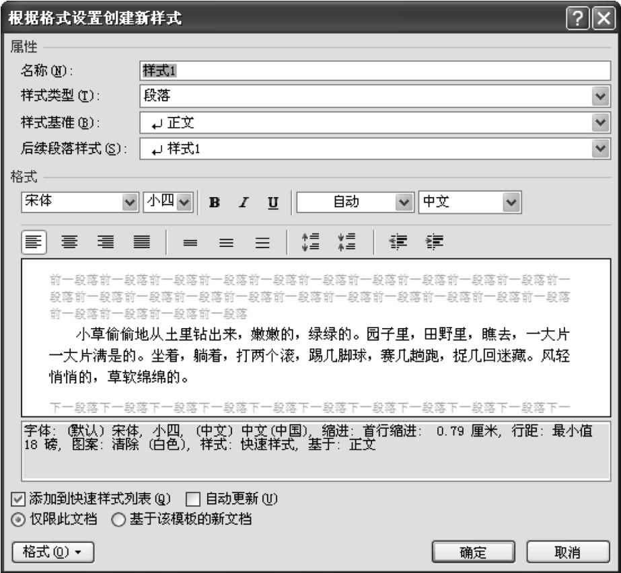Open language dropdown showing 中文
Viewport: 621px width, 573px height.
tap(470, 202)
